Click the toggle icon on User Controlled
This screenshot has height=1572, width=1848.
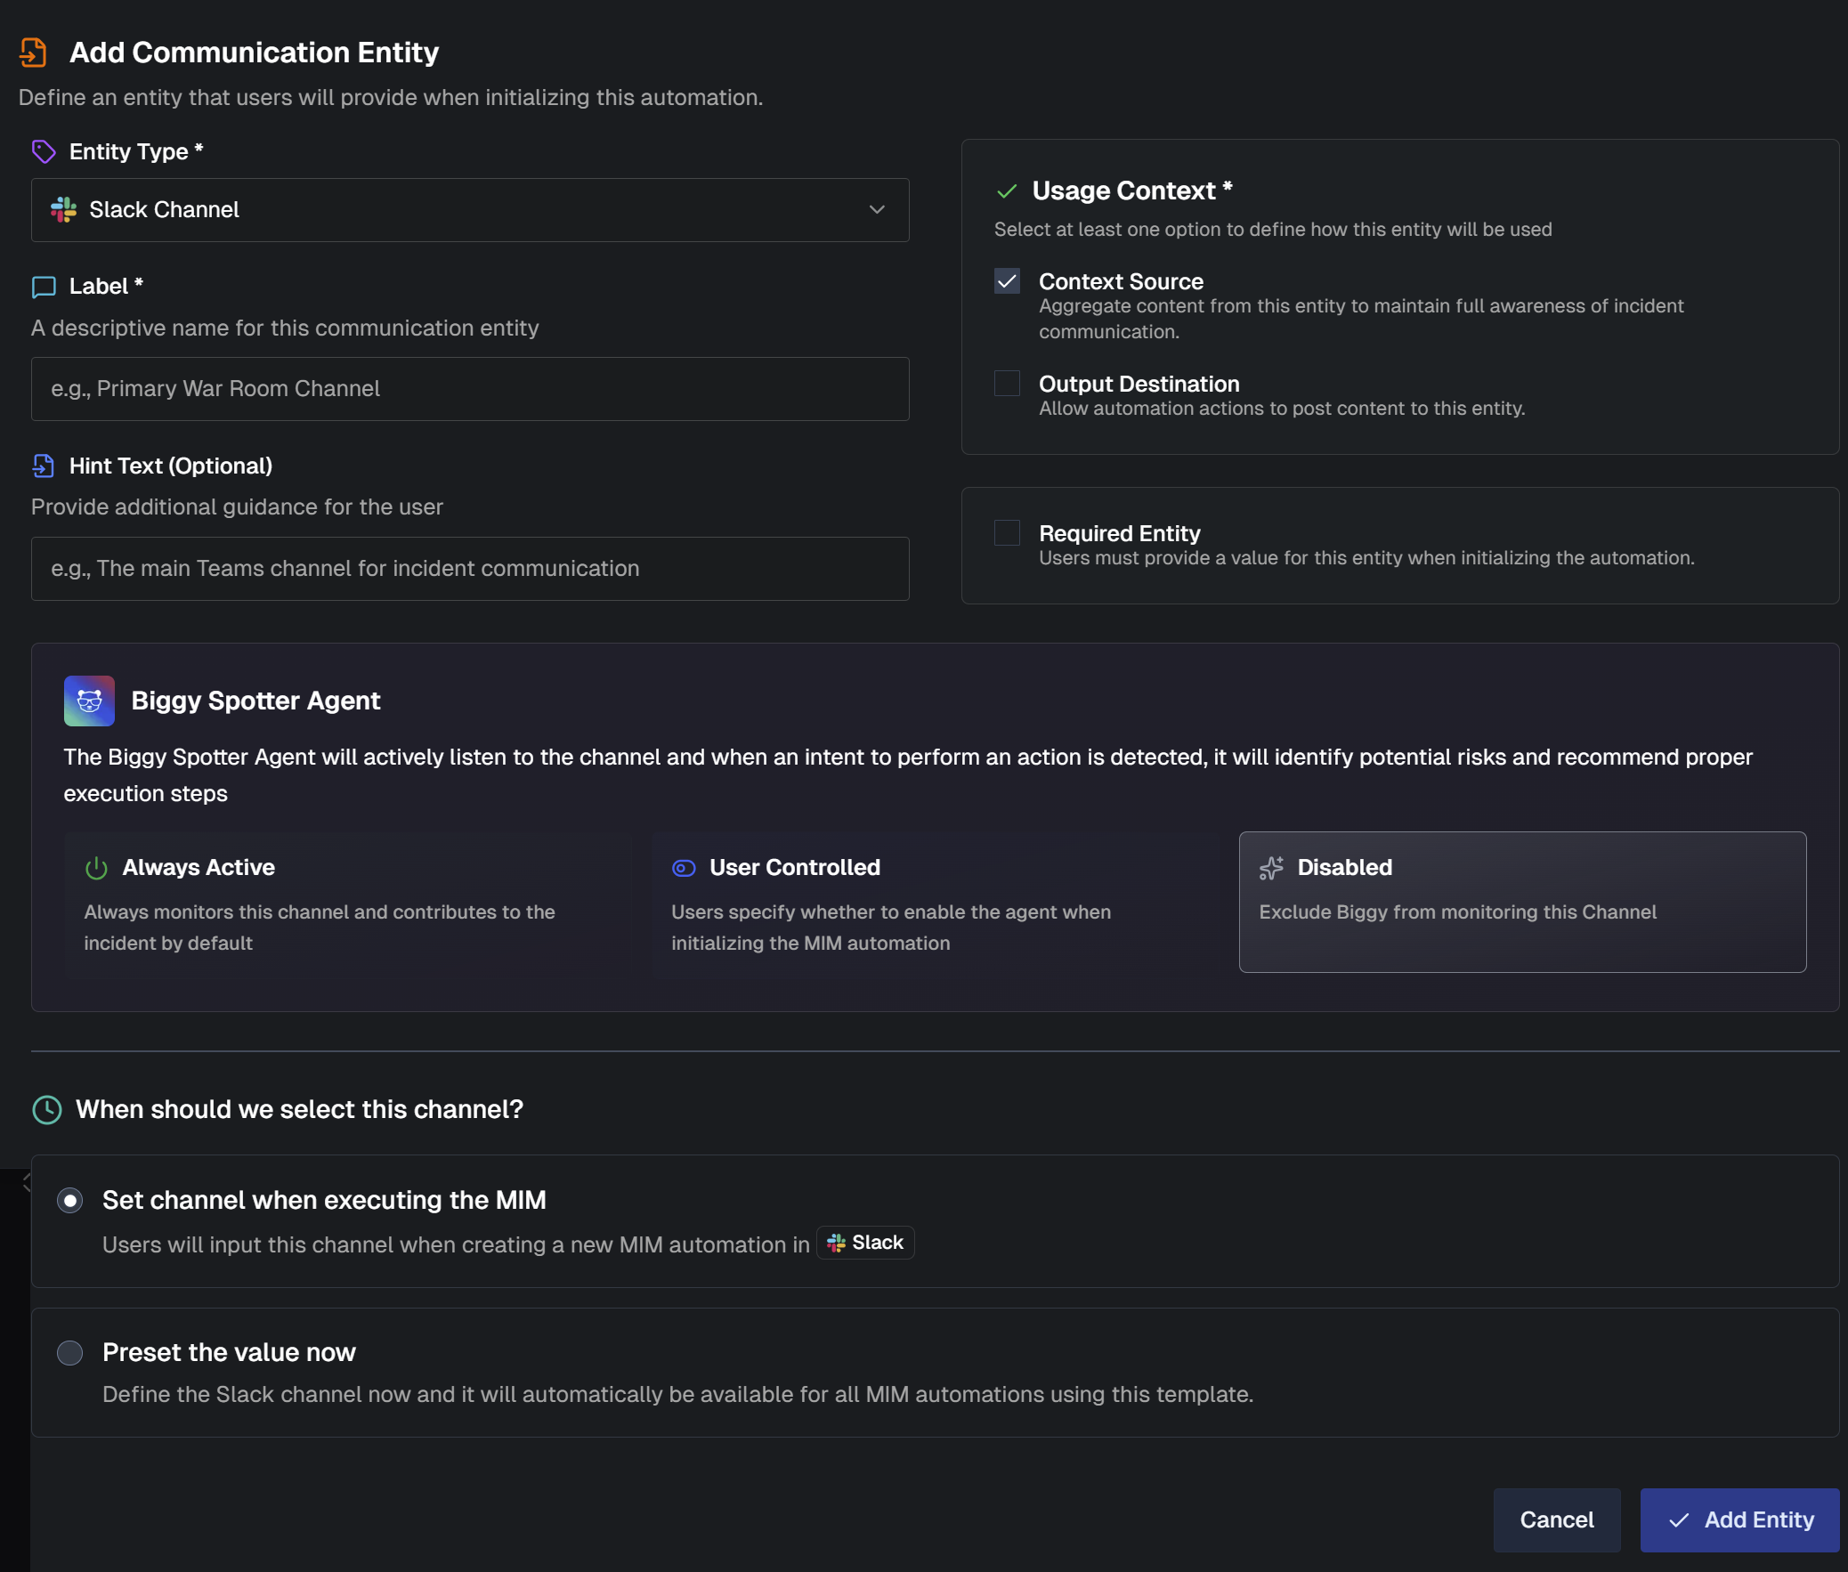pyautogui.click(x=684, y=868)
